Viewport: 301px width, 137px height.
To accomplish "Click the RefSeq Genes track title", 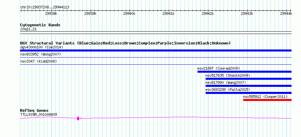I will 34,110.
